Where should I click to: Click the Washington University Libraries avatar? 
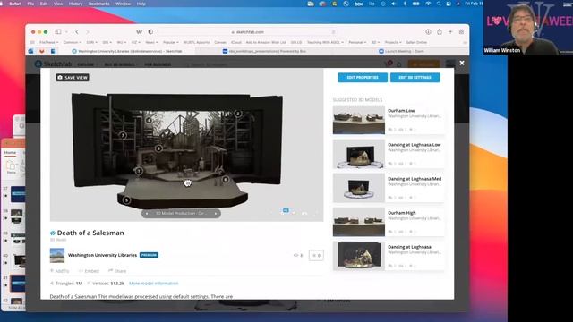point(57,255)
